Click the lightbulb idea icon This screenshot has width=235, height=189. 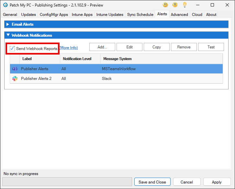pos(185,5)
